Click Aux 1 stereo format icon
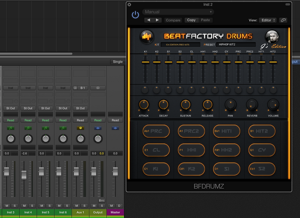Image resolution: width=300 pixels, height=218 pixels. click(75, 88)
